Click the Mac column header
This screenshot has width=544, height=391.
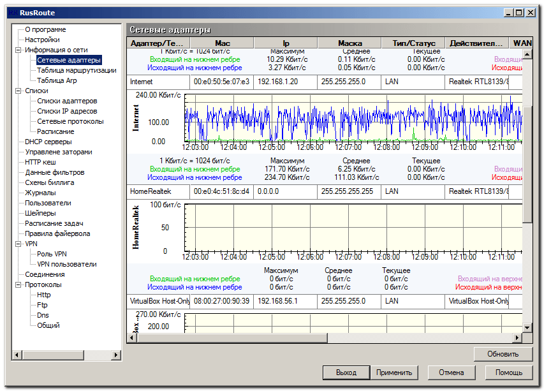223,43
